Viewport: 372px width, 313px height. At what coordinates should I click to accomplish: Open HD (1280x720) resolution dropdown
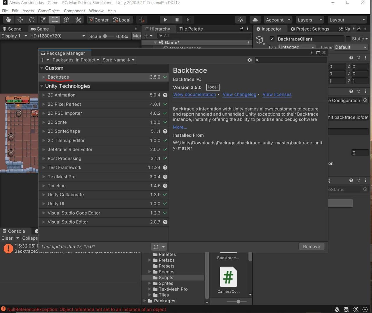(x=58, y=36)
